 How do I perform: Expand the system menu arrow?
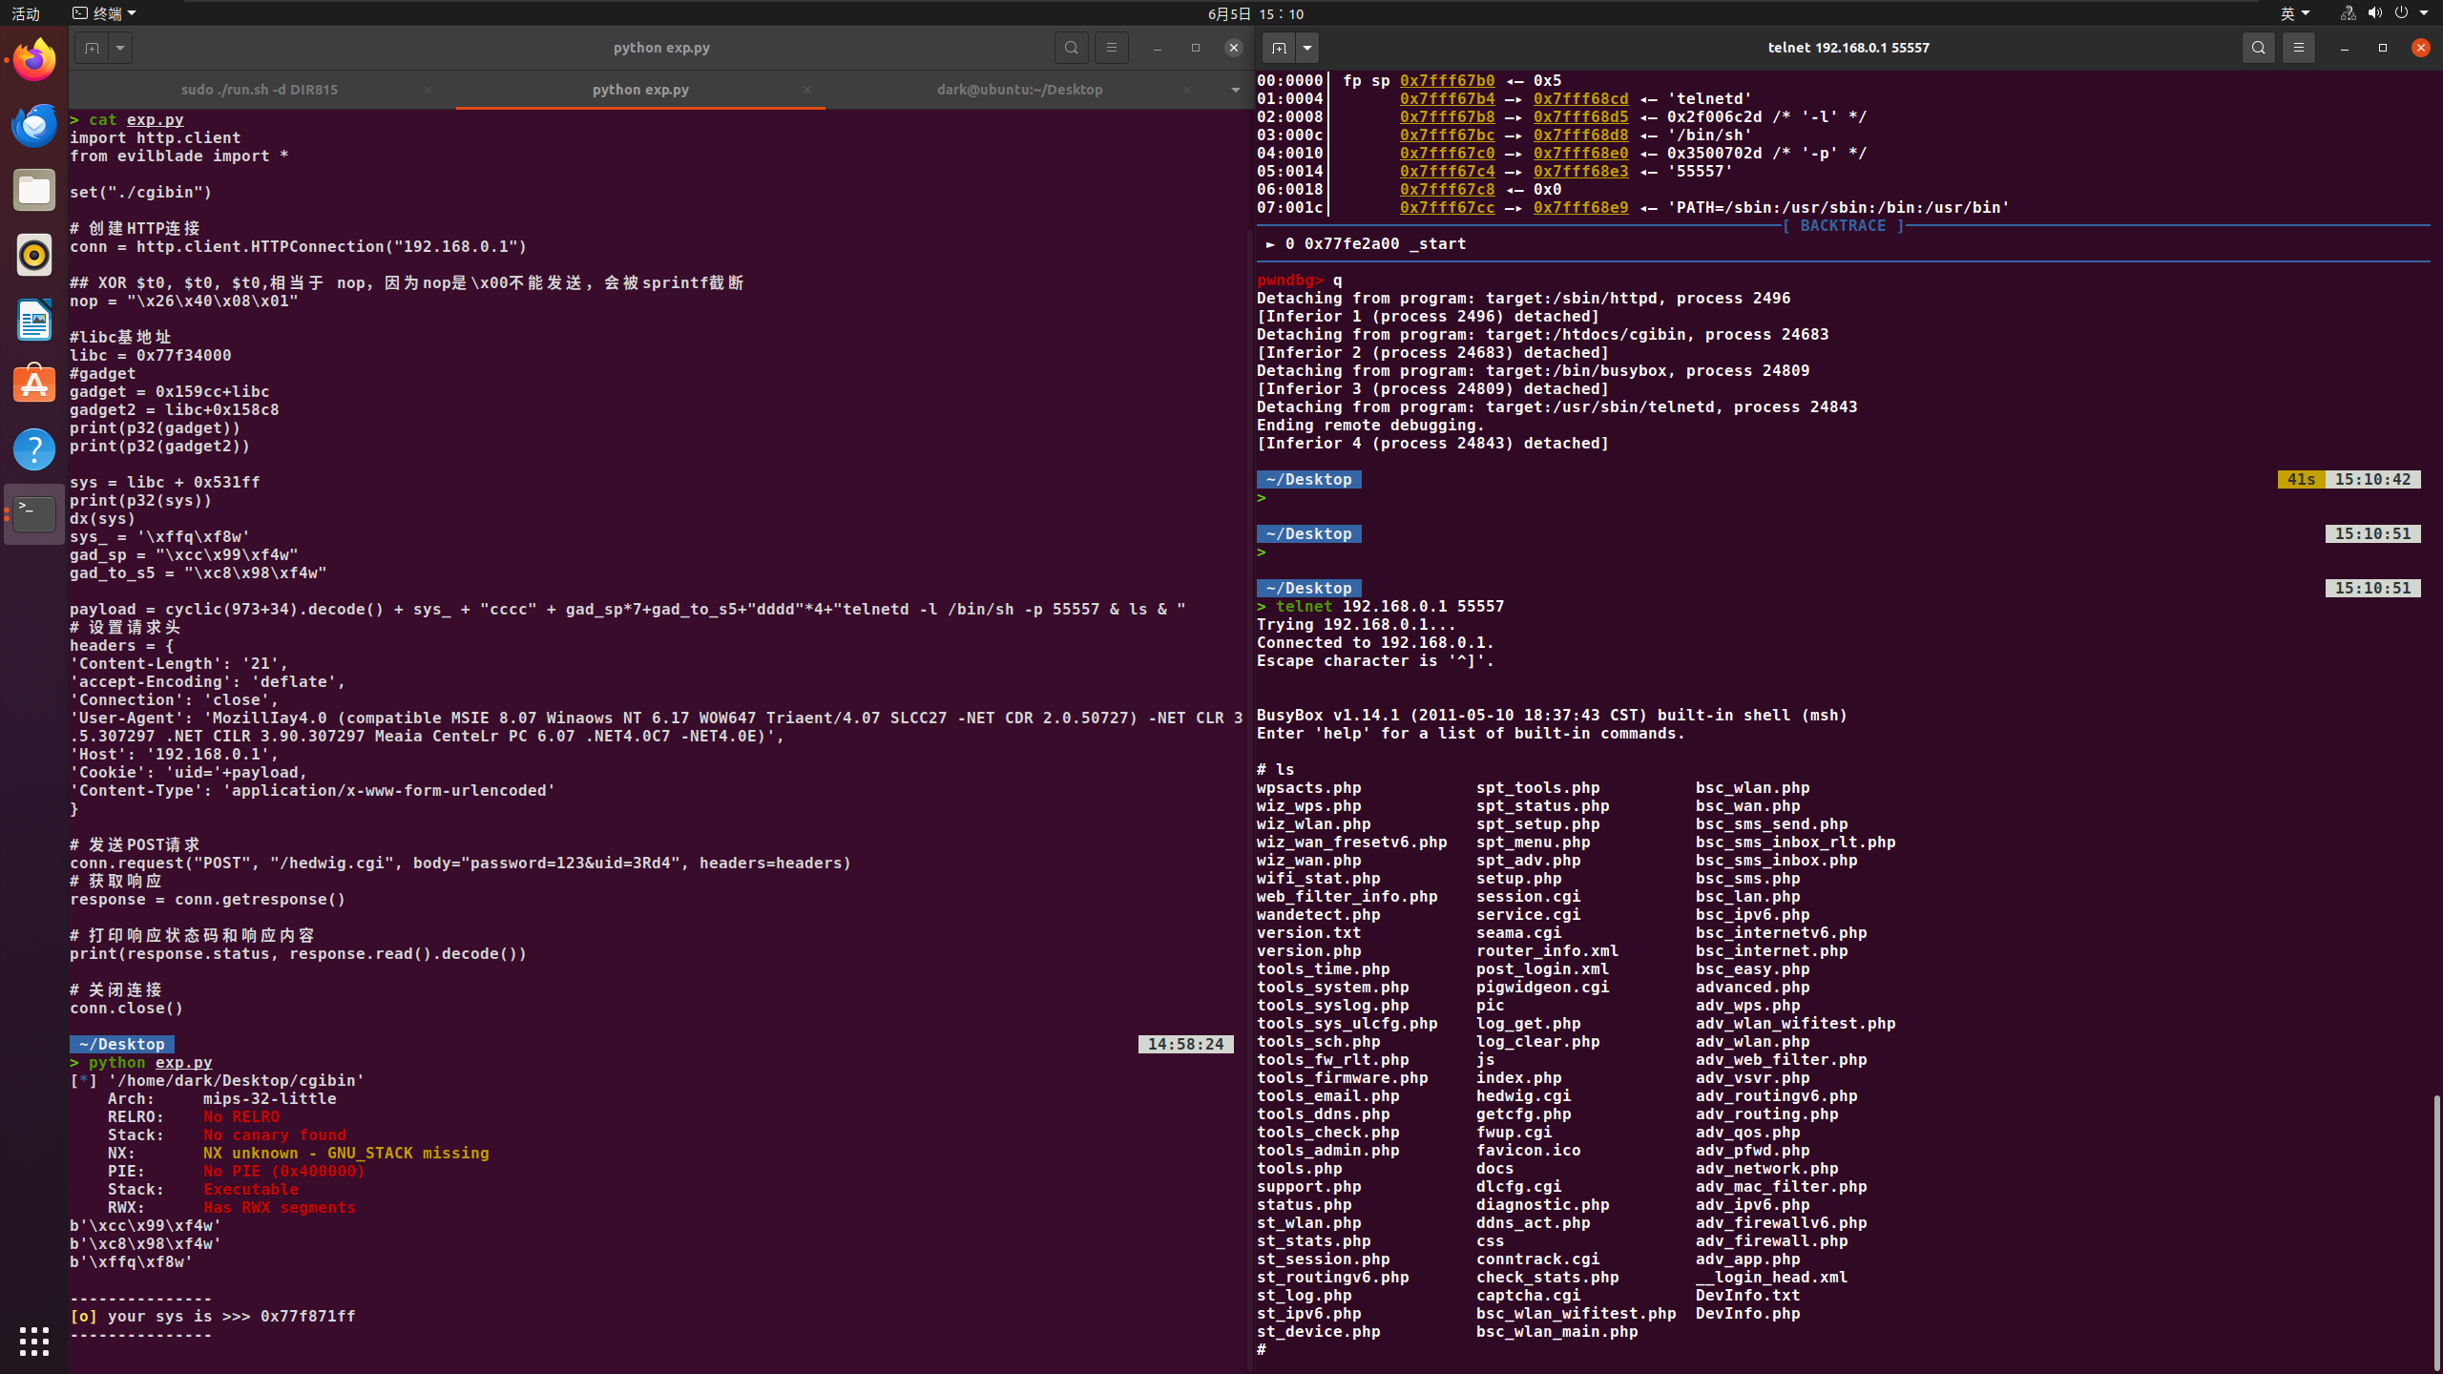pos(2424,13)
